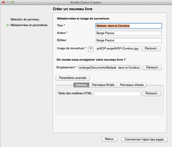
Task: Go back with the Retour button
Action: click(109, 139)
